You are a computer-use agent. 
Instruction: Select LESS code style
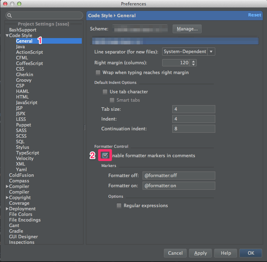[21, 119]
